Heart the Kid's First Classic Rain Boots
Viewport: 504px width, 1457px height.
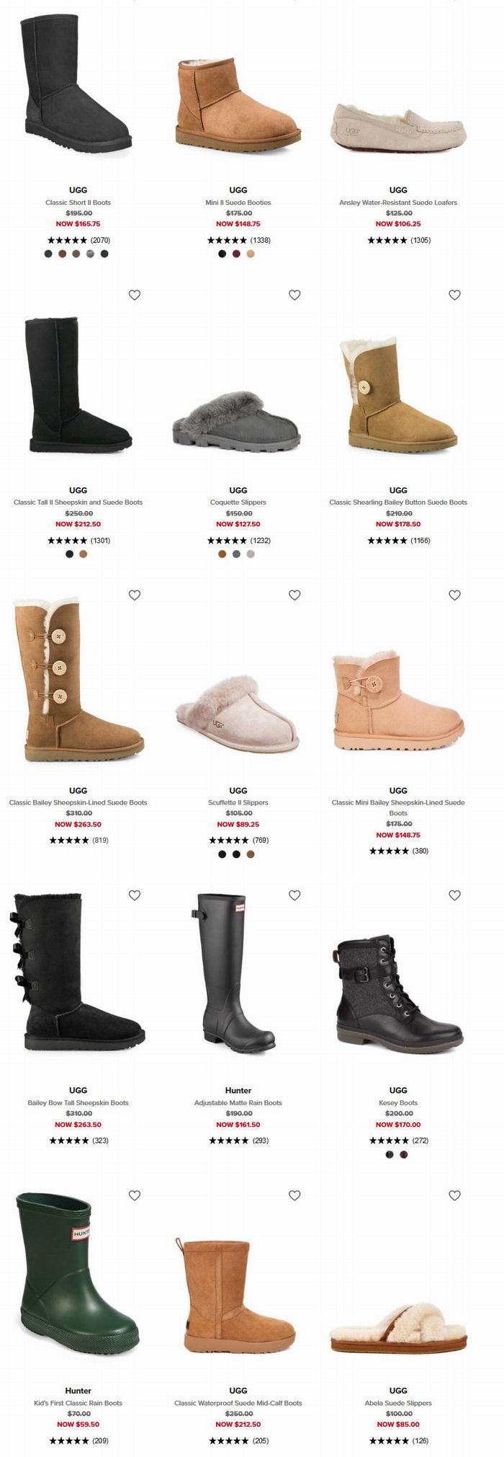[x=135, y=1195]
